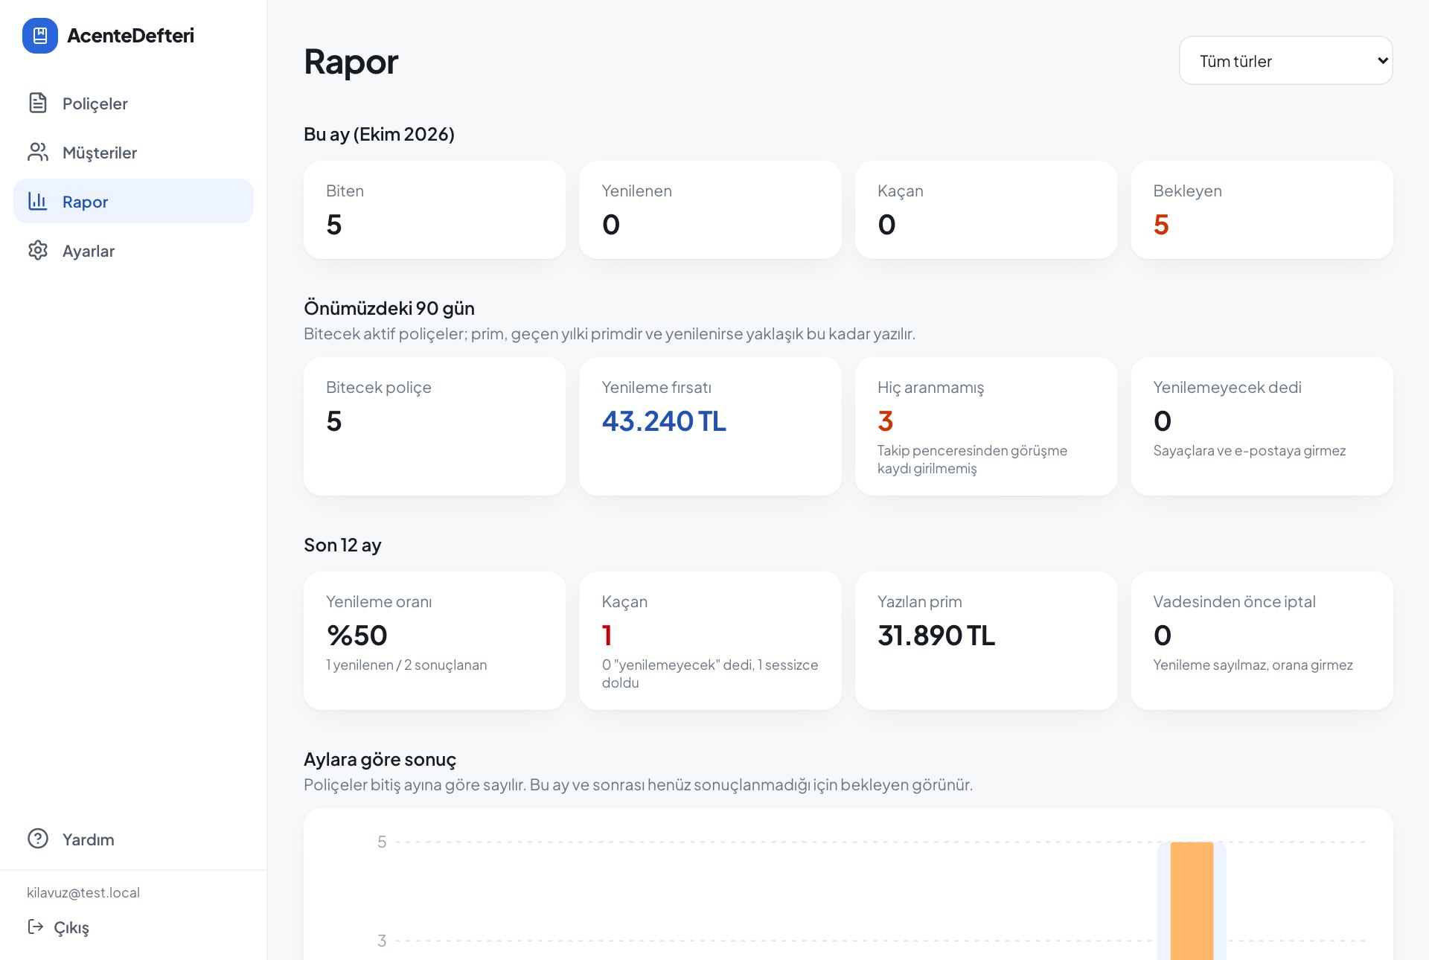Open the Ayarlar menu item
Viewport: 1429px width, 960px height.
click(133, 250)
